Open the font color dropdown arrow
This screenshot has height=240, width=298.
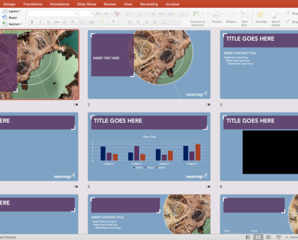[119, 22]
